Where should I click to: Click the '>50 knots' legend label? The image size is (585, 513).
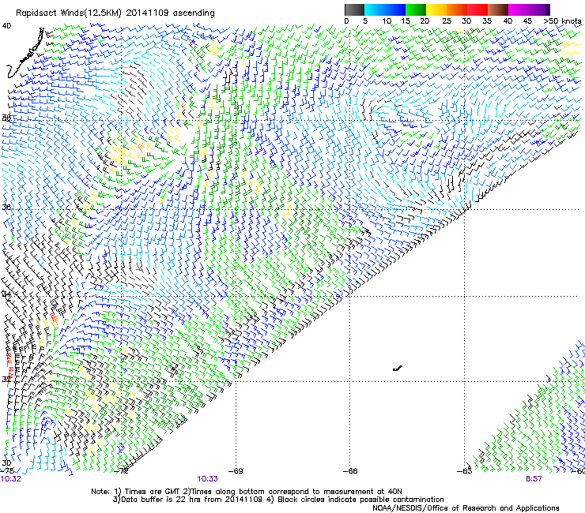[x=562, y=21]
